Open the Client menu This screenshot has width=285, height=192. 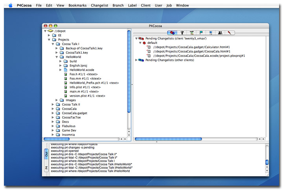point(145,6)
